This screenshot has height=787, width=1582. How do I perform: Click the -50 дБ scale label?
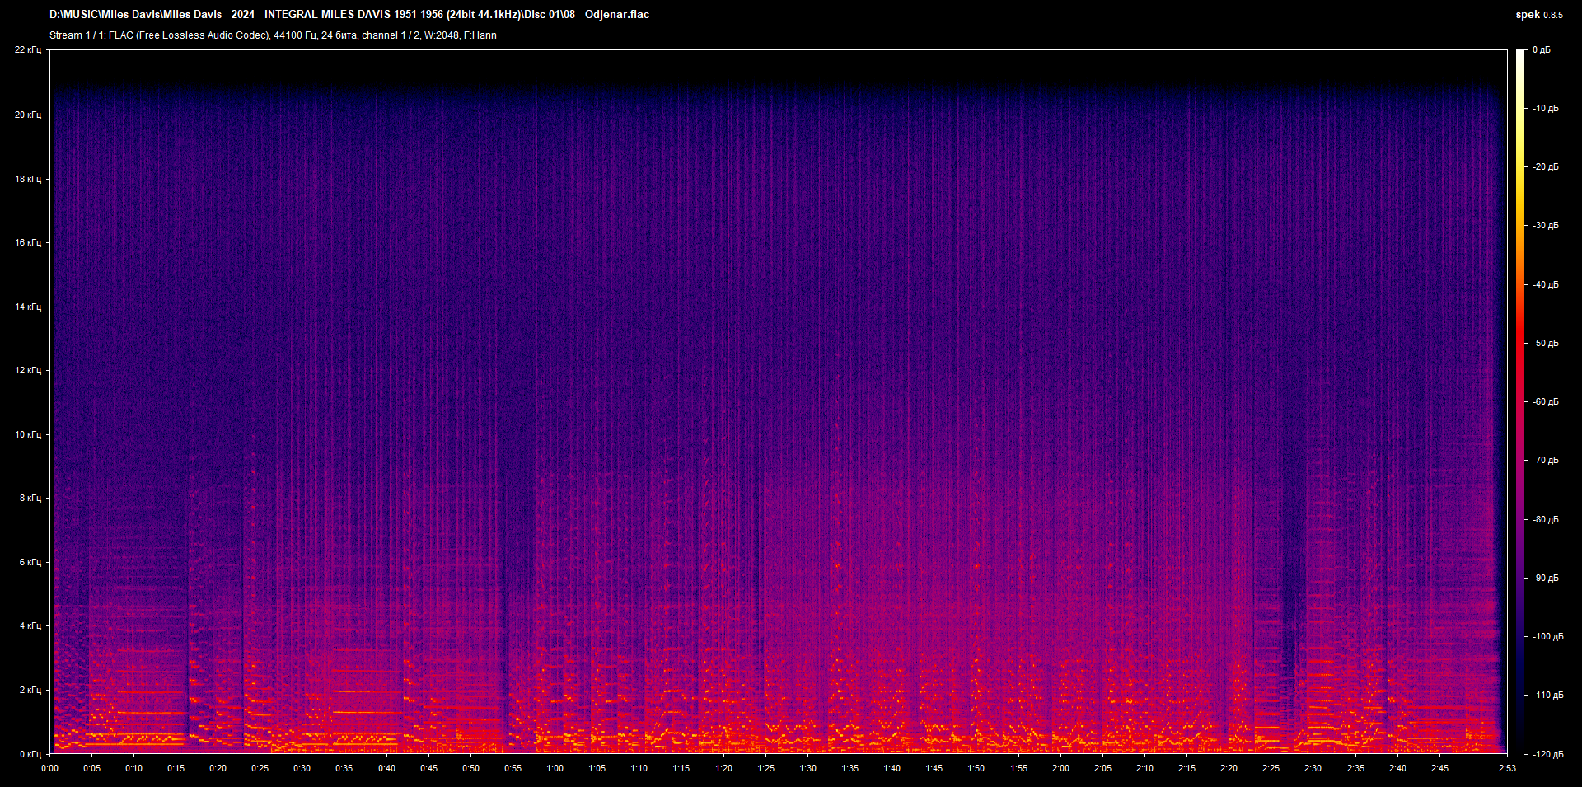[x=1545, y=344]
